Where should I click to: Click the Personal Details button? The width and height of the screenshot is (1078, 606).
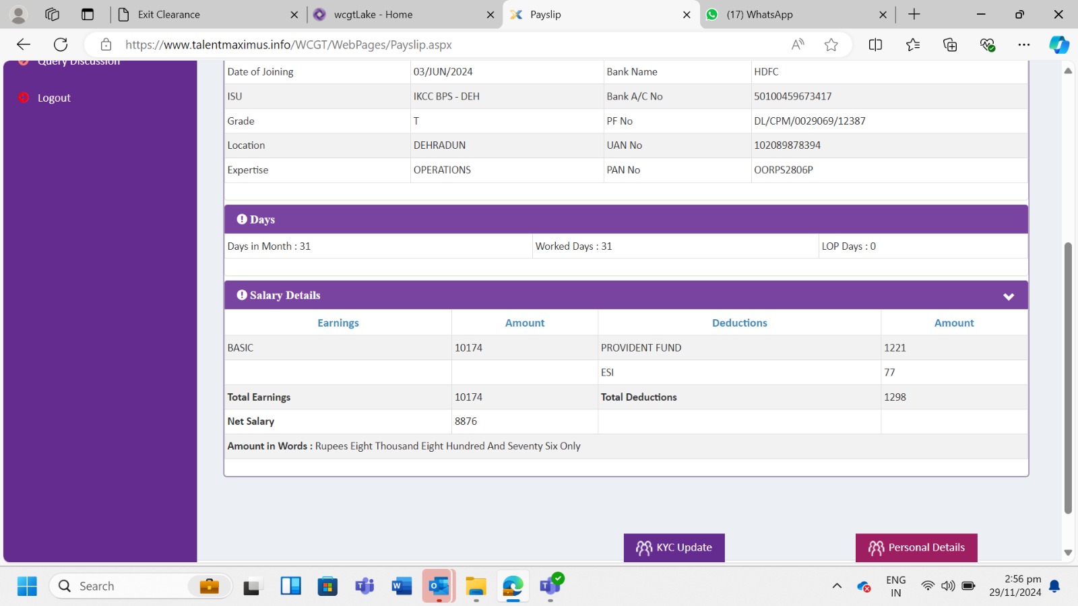(916, 547)
